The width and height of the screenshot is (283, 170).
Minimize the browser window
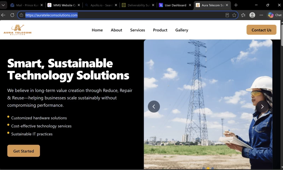coord(256,5)
